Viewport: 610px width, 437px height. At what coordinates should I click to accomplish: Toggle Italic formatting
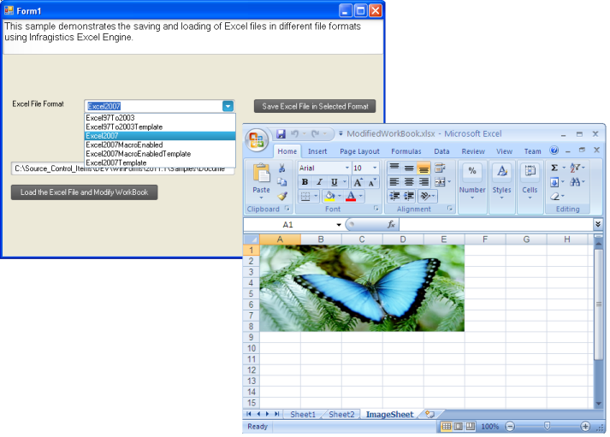click(319, 182)
